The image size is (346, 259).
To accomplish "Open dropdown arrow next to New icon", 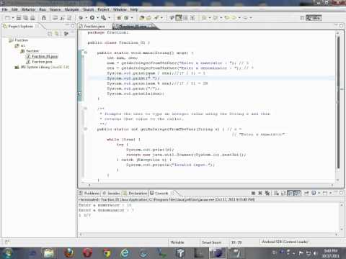I will 13,18.
